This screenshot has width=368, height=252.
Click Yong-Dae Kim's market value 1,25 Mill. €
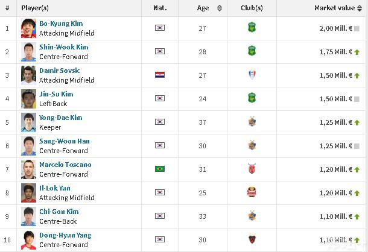click(x=335, y=122)
